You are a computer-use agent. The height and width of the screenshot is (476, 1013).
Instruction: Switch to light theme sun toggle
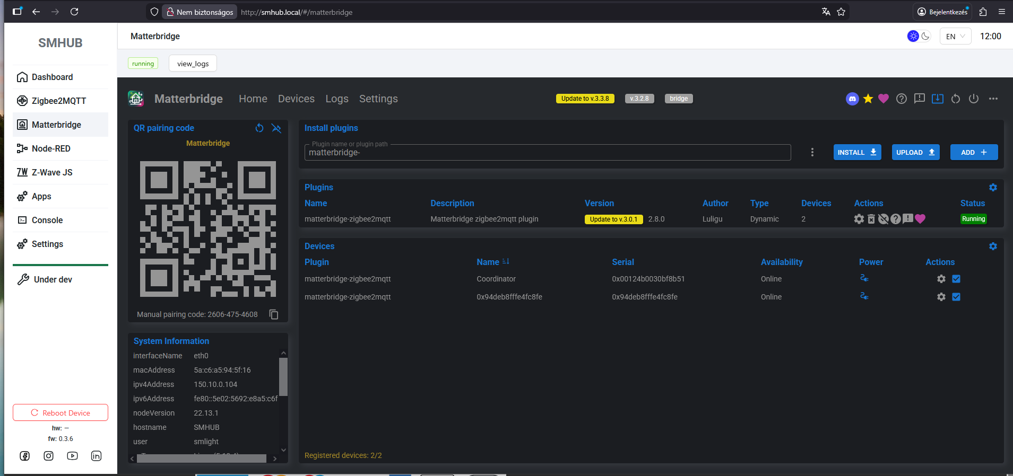pos(913,36)
